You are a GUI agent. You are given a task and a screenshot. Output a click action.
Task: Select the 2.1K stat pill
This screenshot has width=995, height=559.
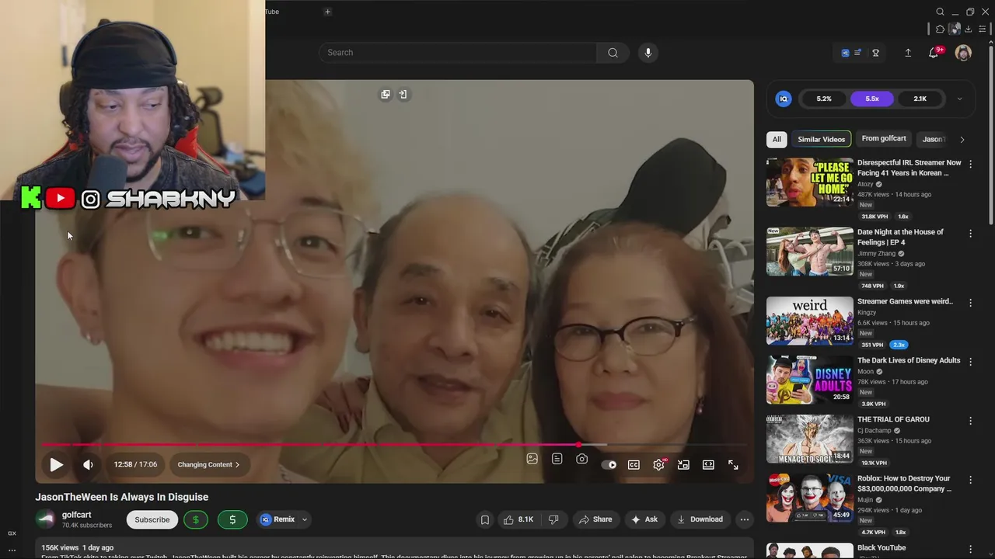tap(920, 99)
